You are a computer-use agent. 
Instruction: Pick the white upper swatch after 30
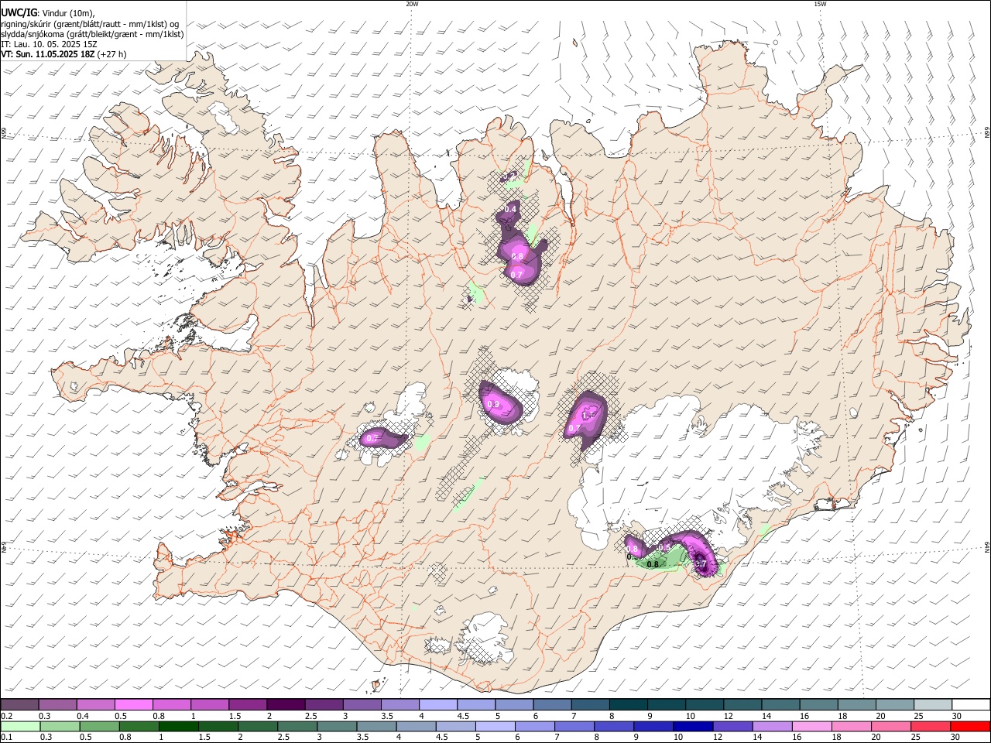pyautogui.click(x=971, y=704)
